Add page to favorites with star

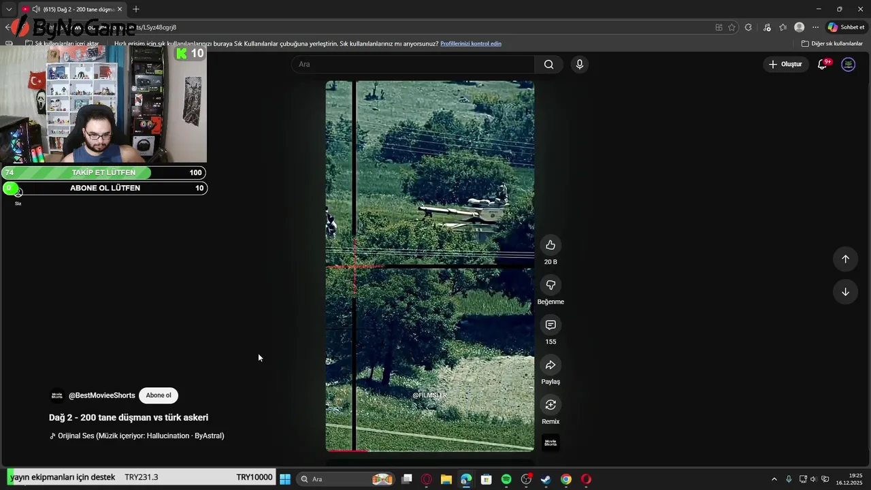coord(732,27)
